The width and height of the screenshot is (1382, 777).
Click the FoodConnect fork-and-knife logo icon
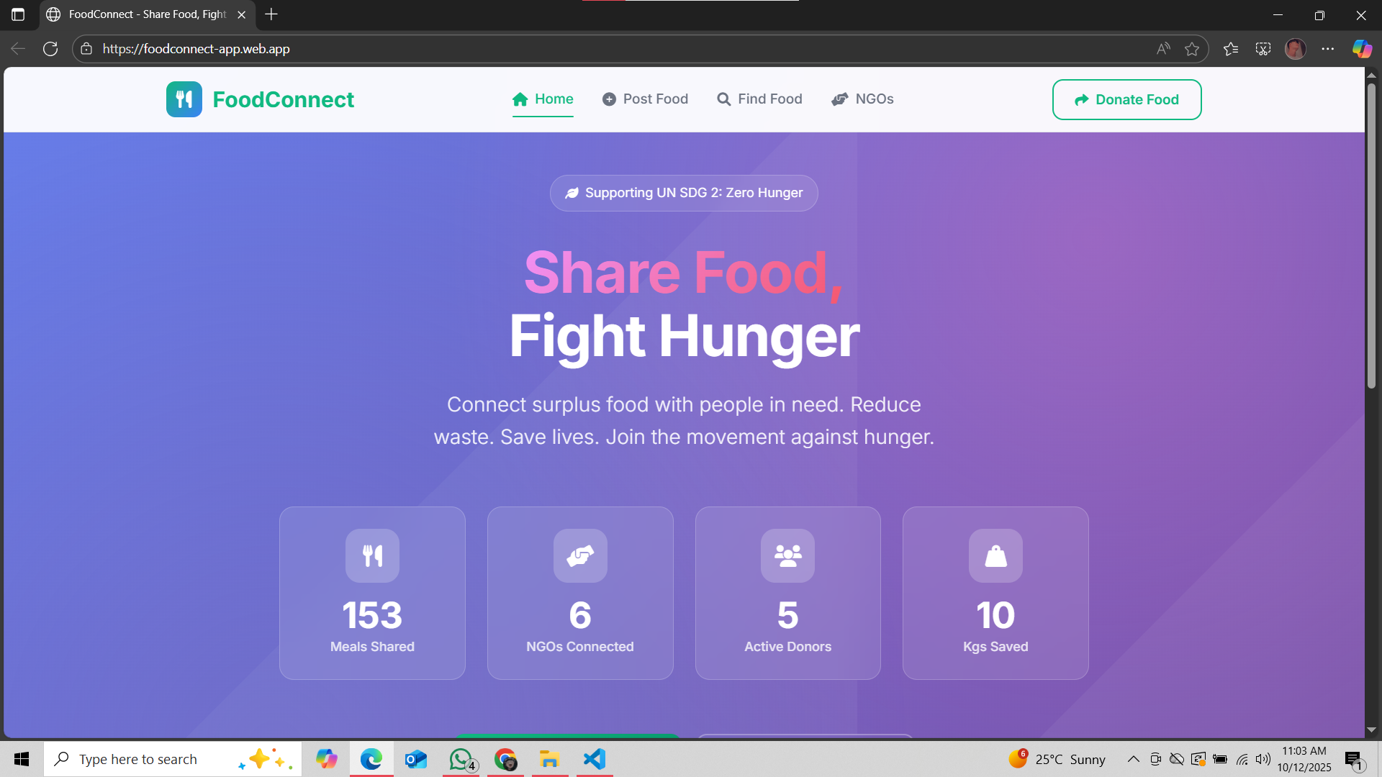(184, 99)
